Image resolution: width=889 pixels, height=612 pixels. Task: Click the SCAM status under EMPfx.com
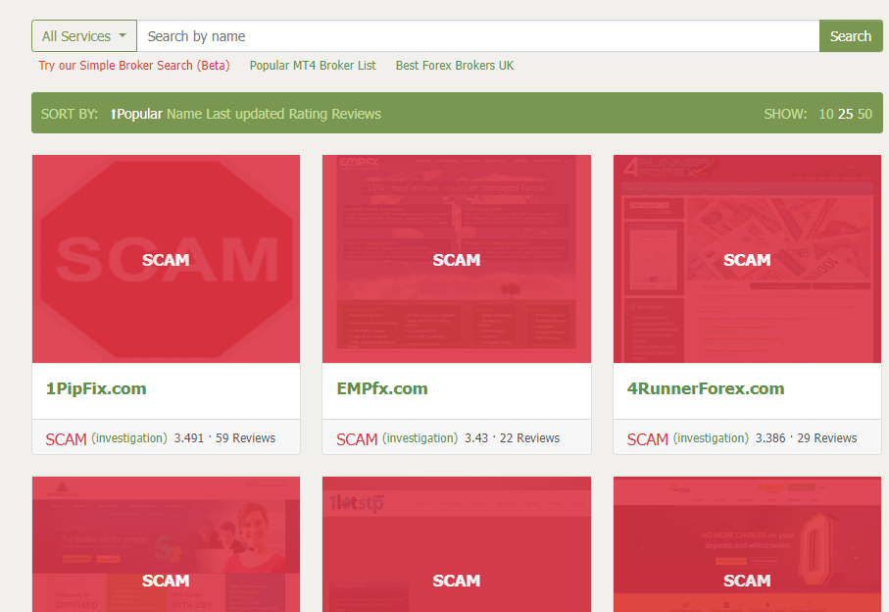click(357, 439)
